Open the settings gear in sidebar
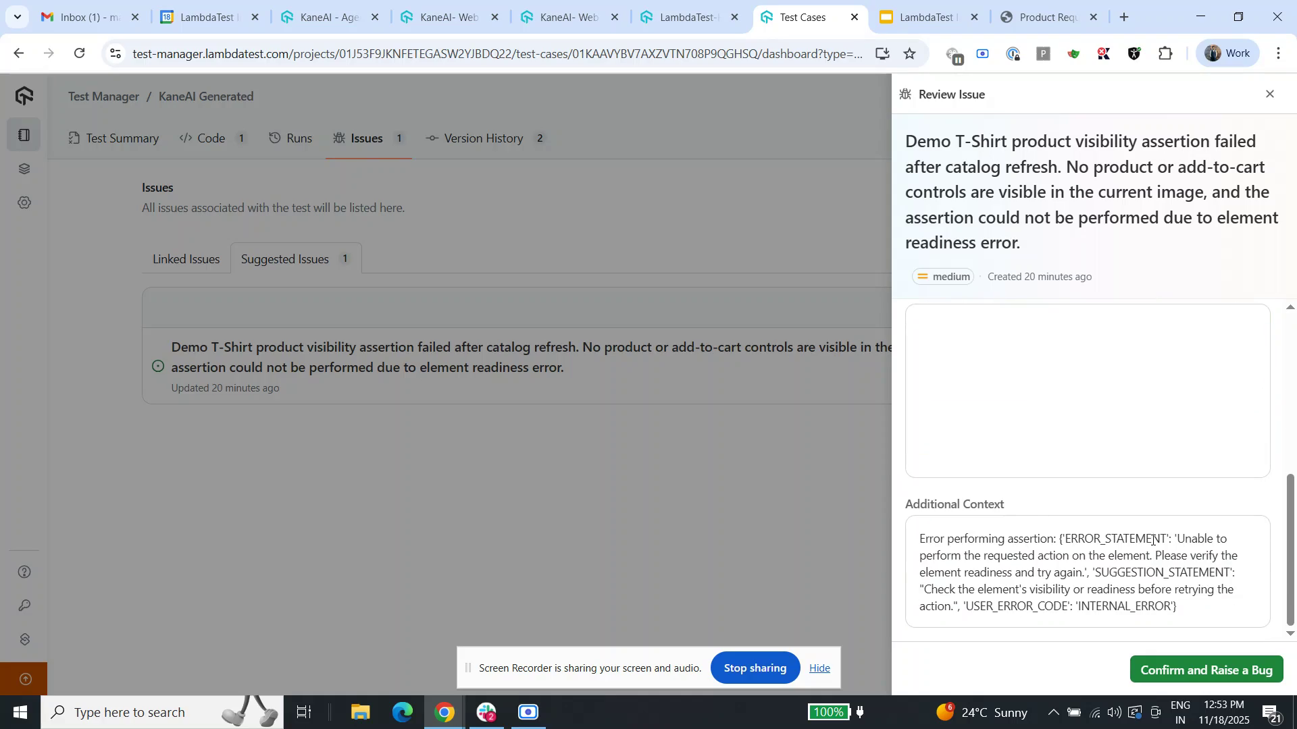Image resolution: width=1297 pixels, height=729 pixels. click(24, 202)
